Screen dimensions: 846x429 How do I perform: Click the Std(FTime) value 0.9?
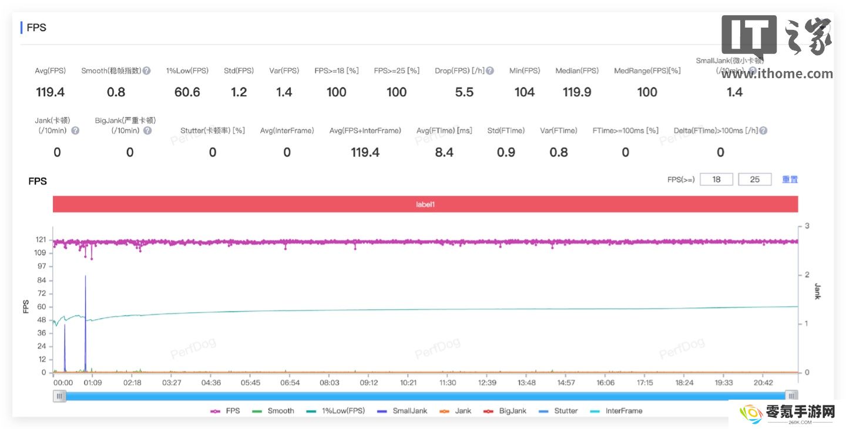pyautogui.click(x=506, y=153)
